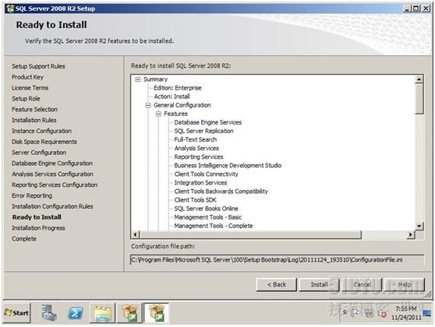Viewport: 435px width, 327px height.
Task: Show hidden tray icons arrow
Action: [x=345, y=312]
